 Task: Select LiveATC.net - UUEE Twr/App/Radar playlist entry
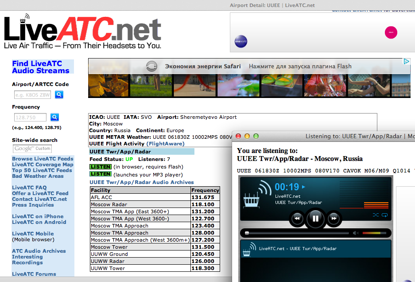pos(315,249)
